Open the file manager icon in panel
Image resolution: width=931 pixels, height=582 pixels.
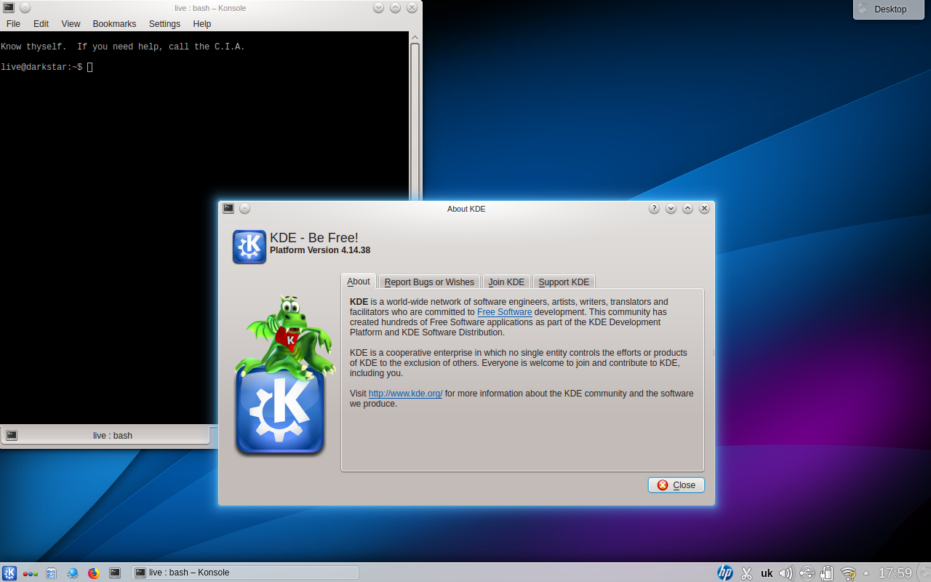[x=51, y=573]
